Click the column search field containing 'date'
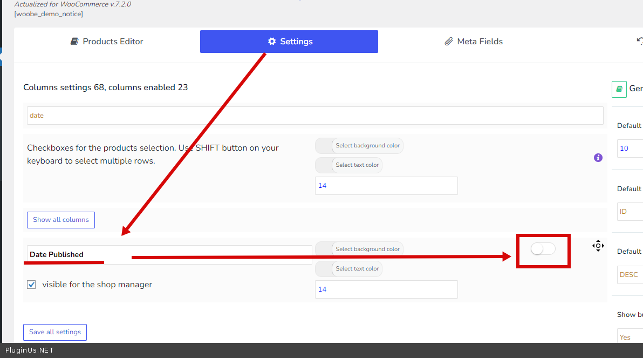The height and width of the screenshot is (358, 643). click(315, 116)
